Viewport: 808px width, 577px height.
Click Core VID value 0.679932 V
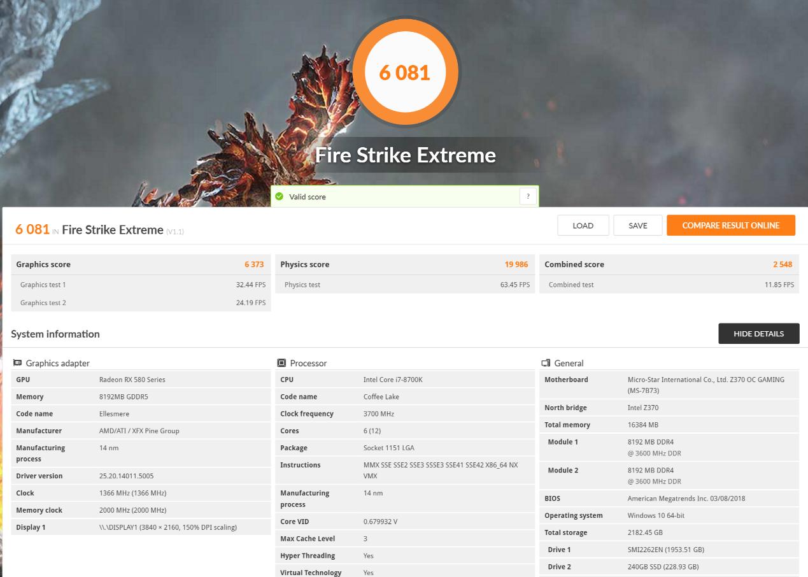point(380,522)
